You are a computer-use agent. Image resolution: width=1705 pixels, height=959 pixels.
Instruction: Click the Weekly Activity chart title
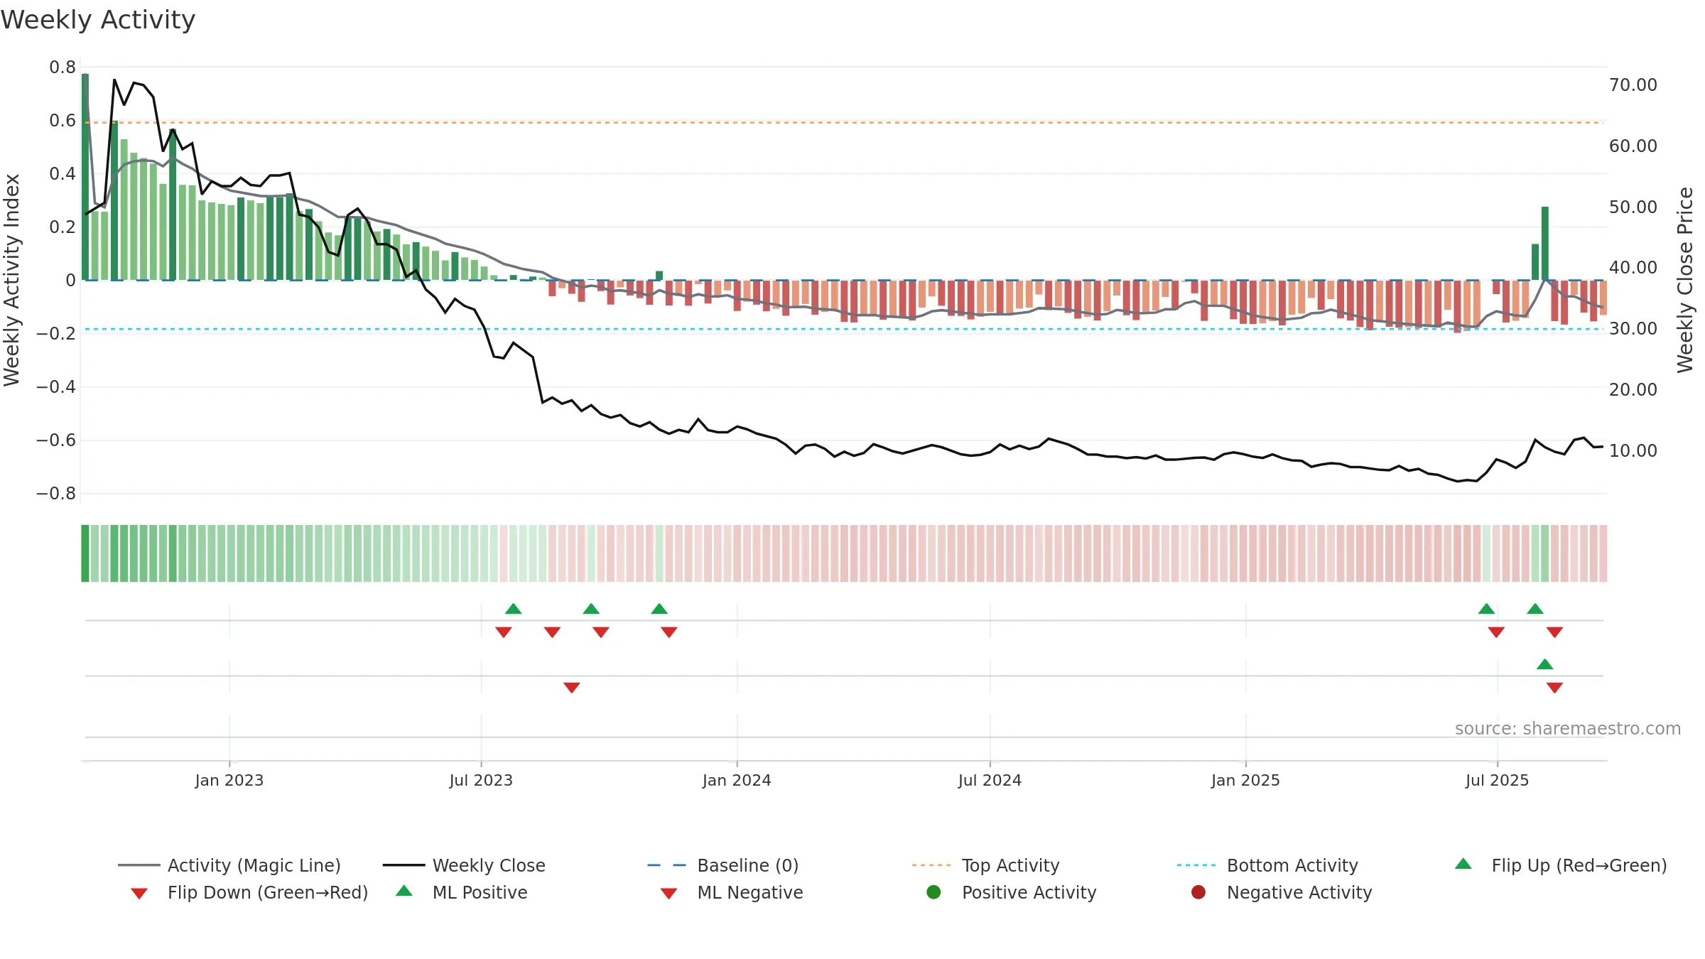[x=98, y=20]
